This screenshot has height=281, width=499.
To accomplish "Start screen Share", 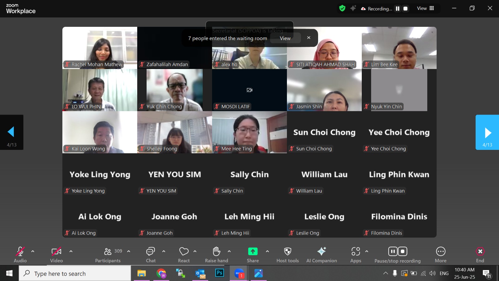I will pyautogui.click(x=253, y=254).
